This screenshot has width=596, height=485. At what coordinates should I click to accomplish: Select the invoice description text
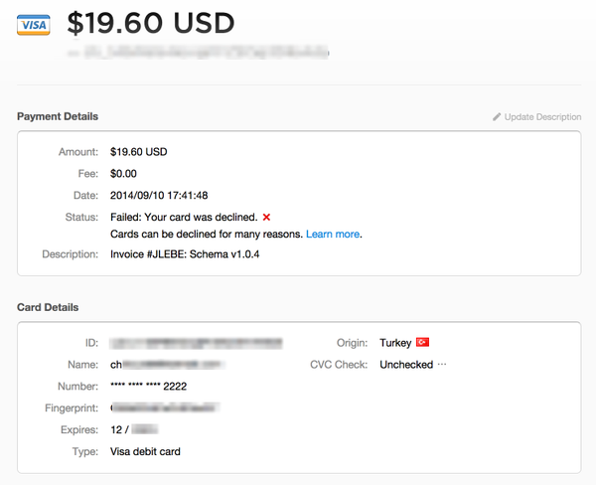tap(185, 254)
